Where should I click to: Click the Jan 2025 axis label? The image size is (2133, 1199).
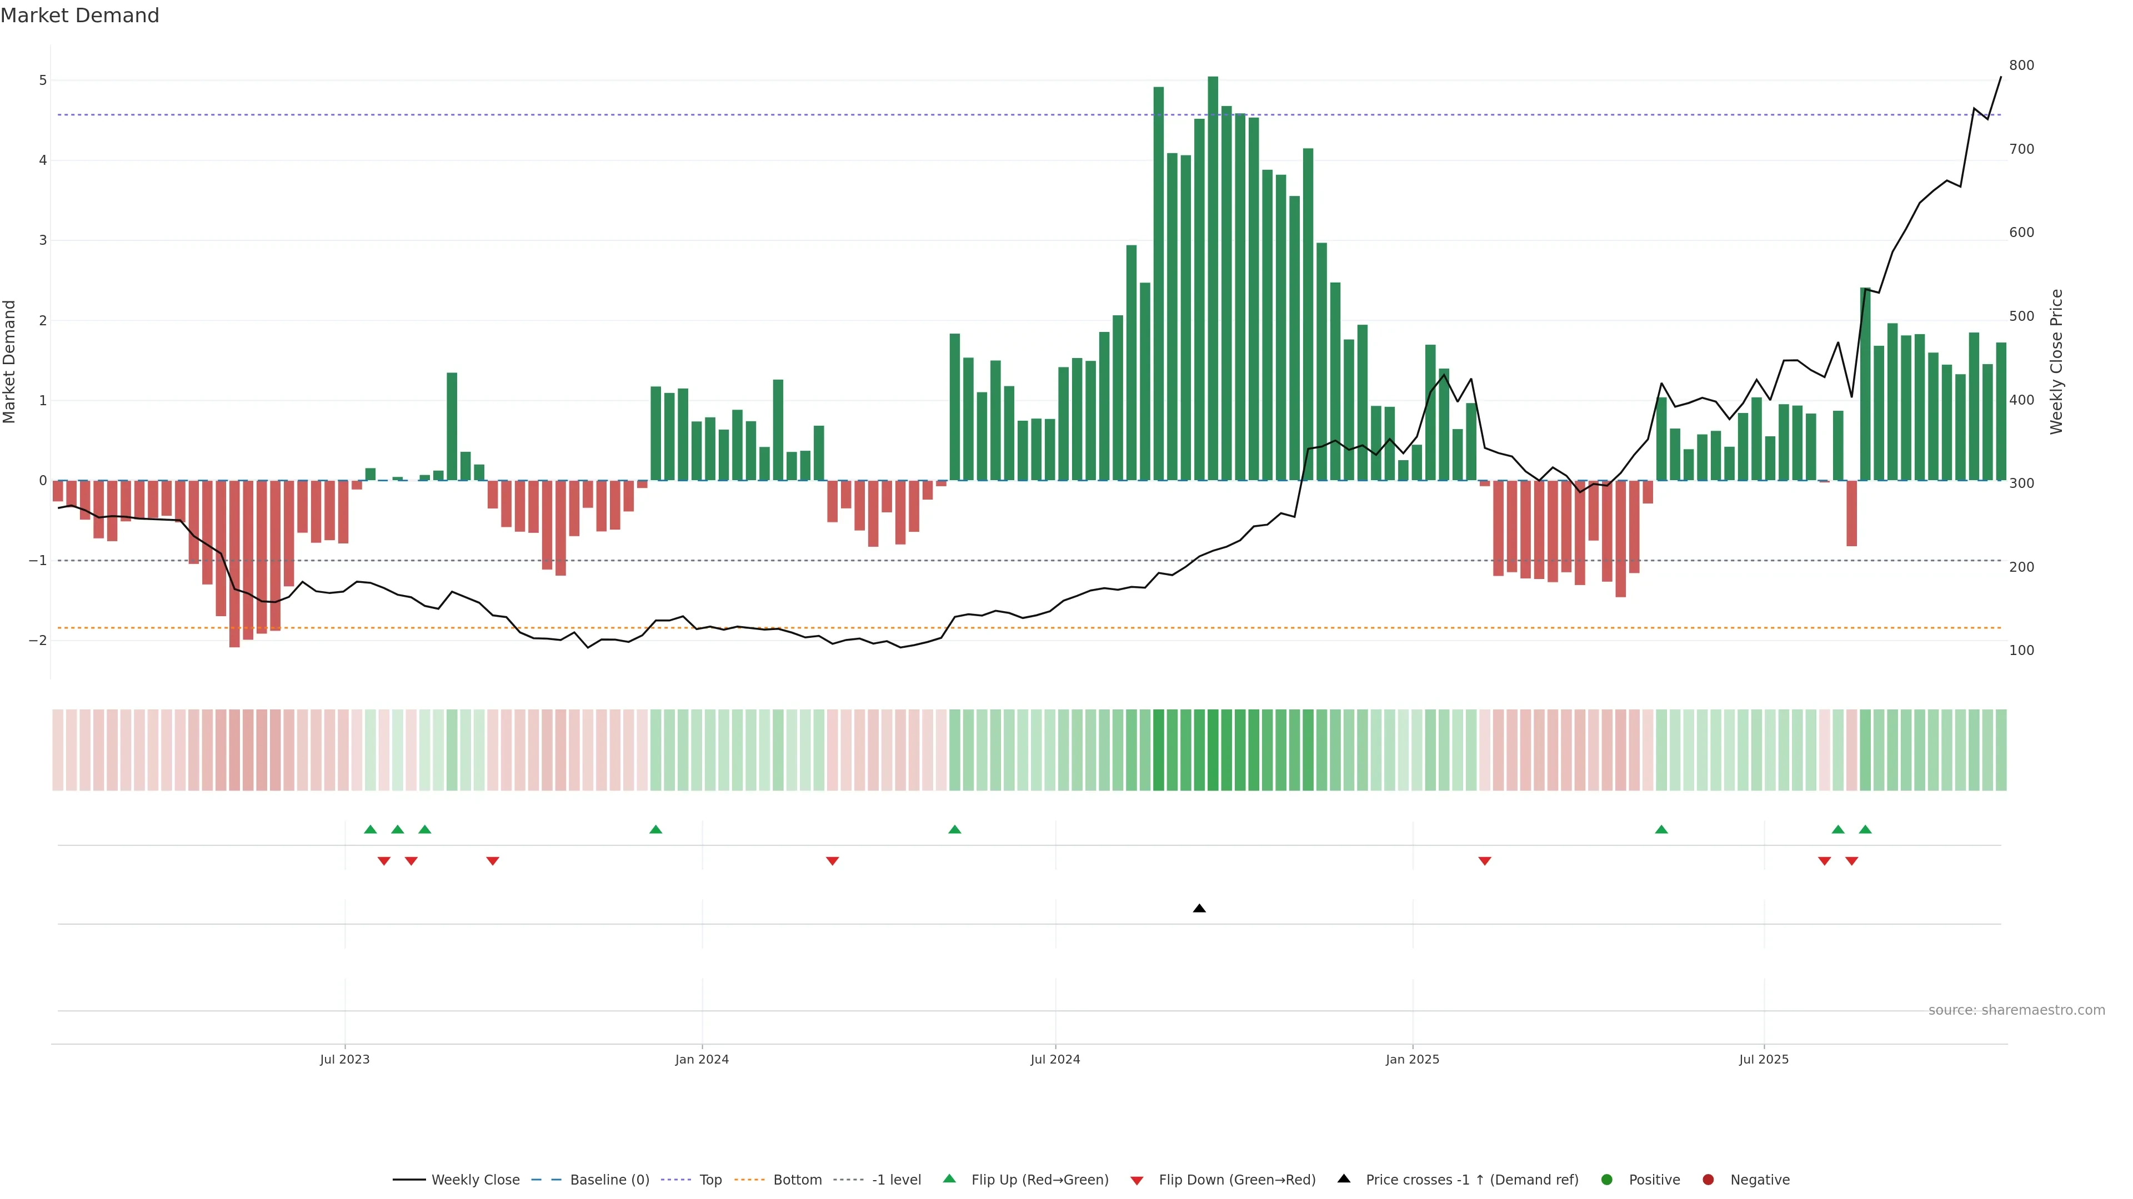(x=1412, y=1059)
